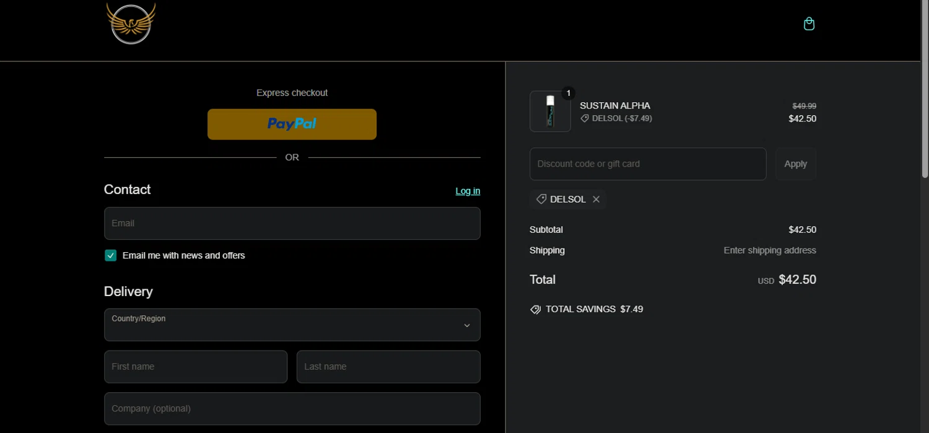Image resolution: width=929 pixels, height=433 pixels.
Task: Remove the DELSOL discount code
Action: coord(596,199)
